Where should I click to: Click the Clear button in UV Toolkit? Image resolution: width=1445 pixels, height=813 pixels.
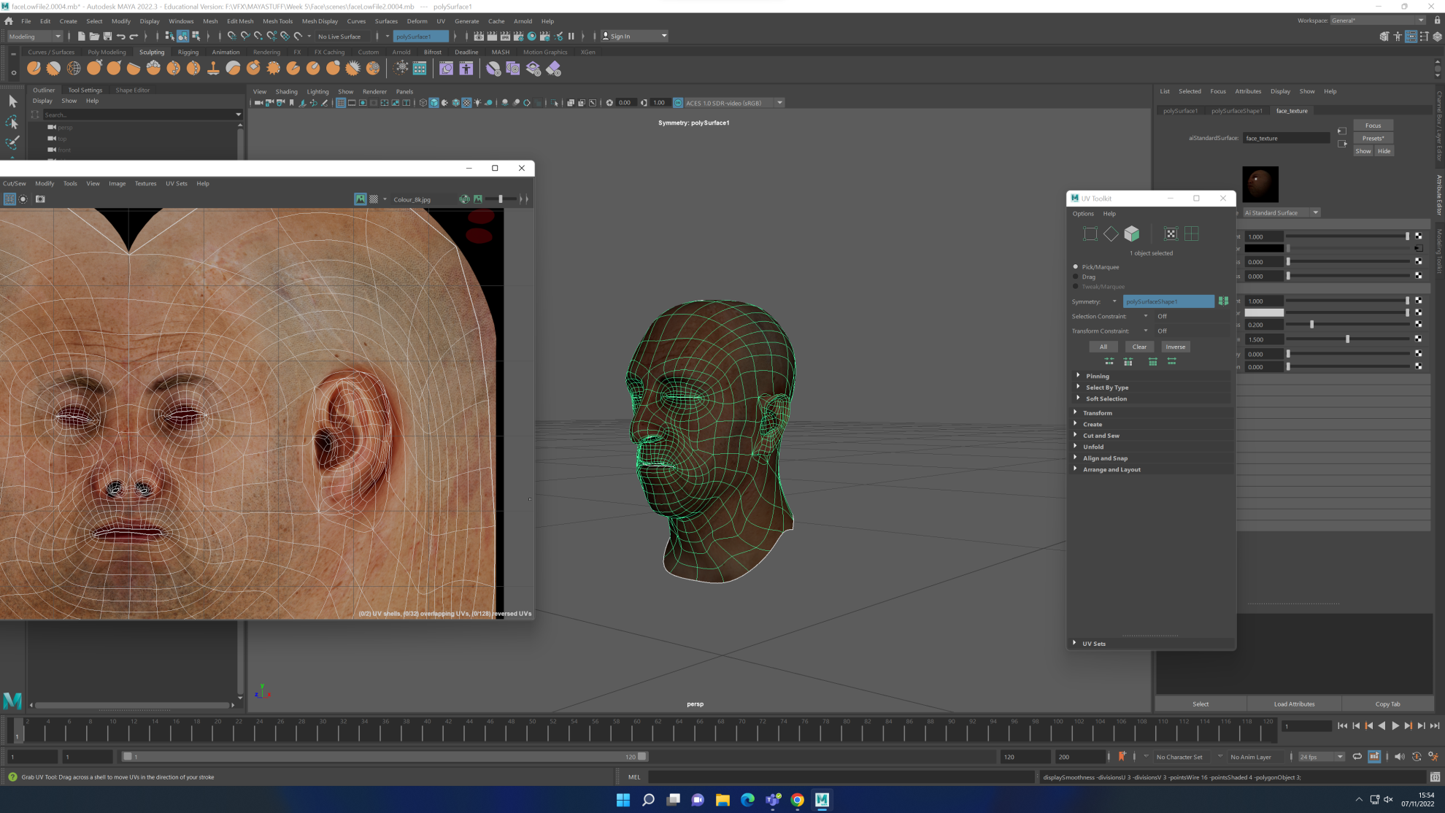(1139, 347)
